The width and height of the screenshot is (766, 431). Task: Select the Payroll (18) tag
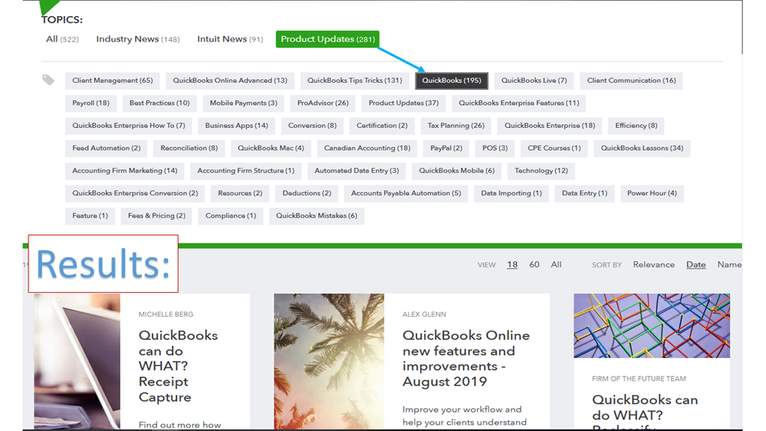(x=91, y=103)
